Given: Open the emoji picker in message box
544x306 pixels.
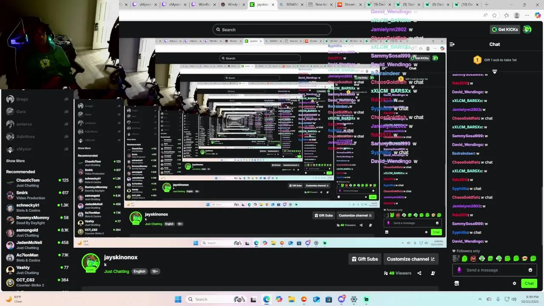Looking at the screenshot, I should click(530, 270).
